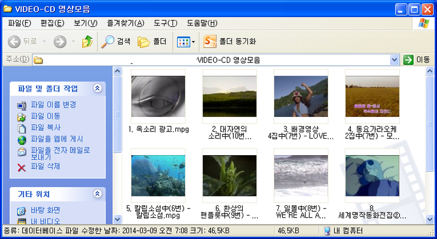Image resolution: width=437 pixels, height=239 pixels.
Task: Click the 이동 go button
Action: [417, 60]
